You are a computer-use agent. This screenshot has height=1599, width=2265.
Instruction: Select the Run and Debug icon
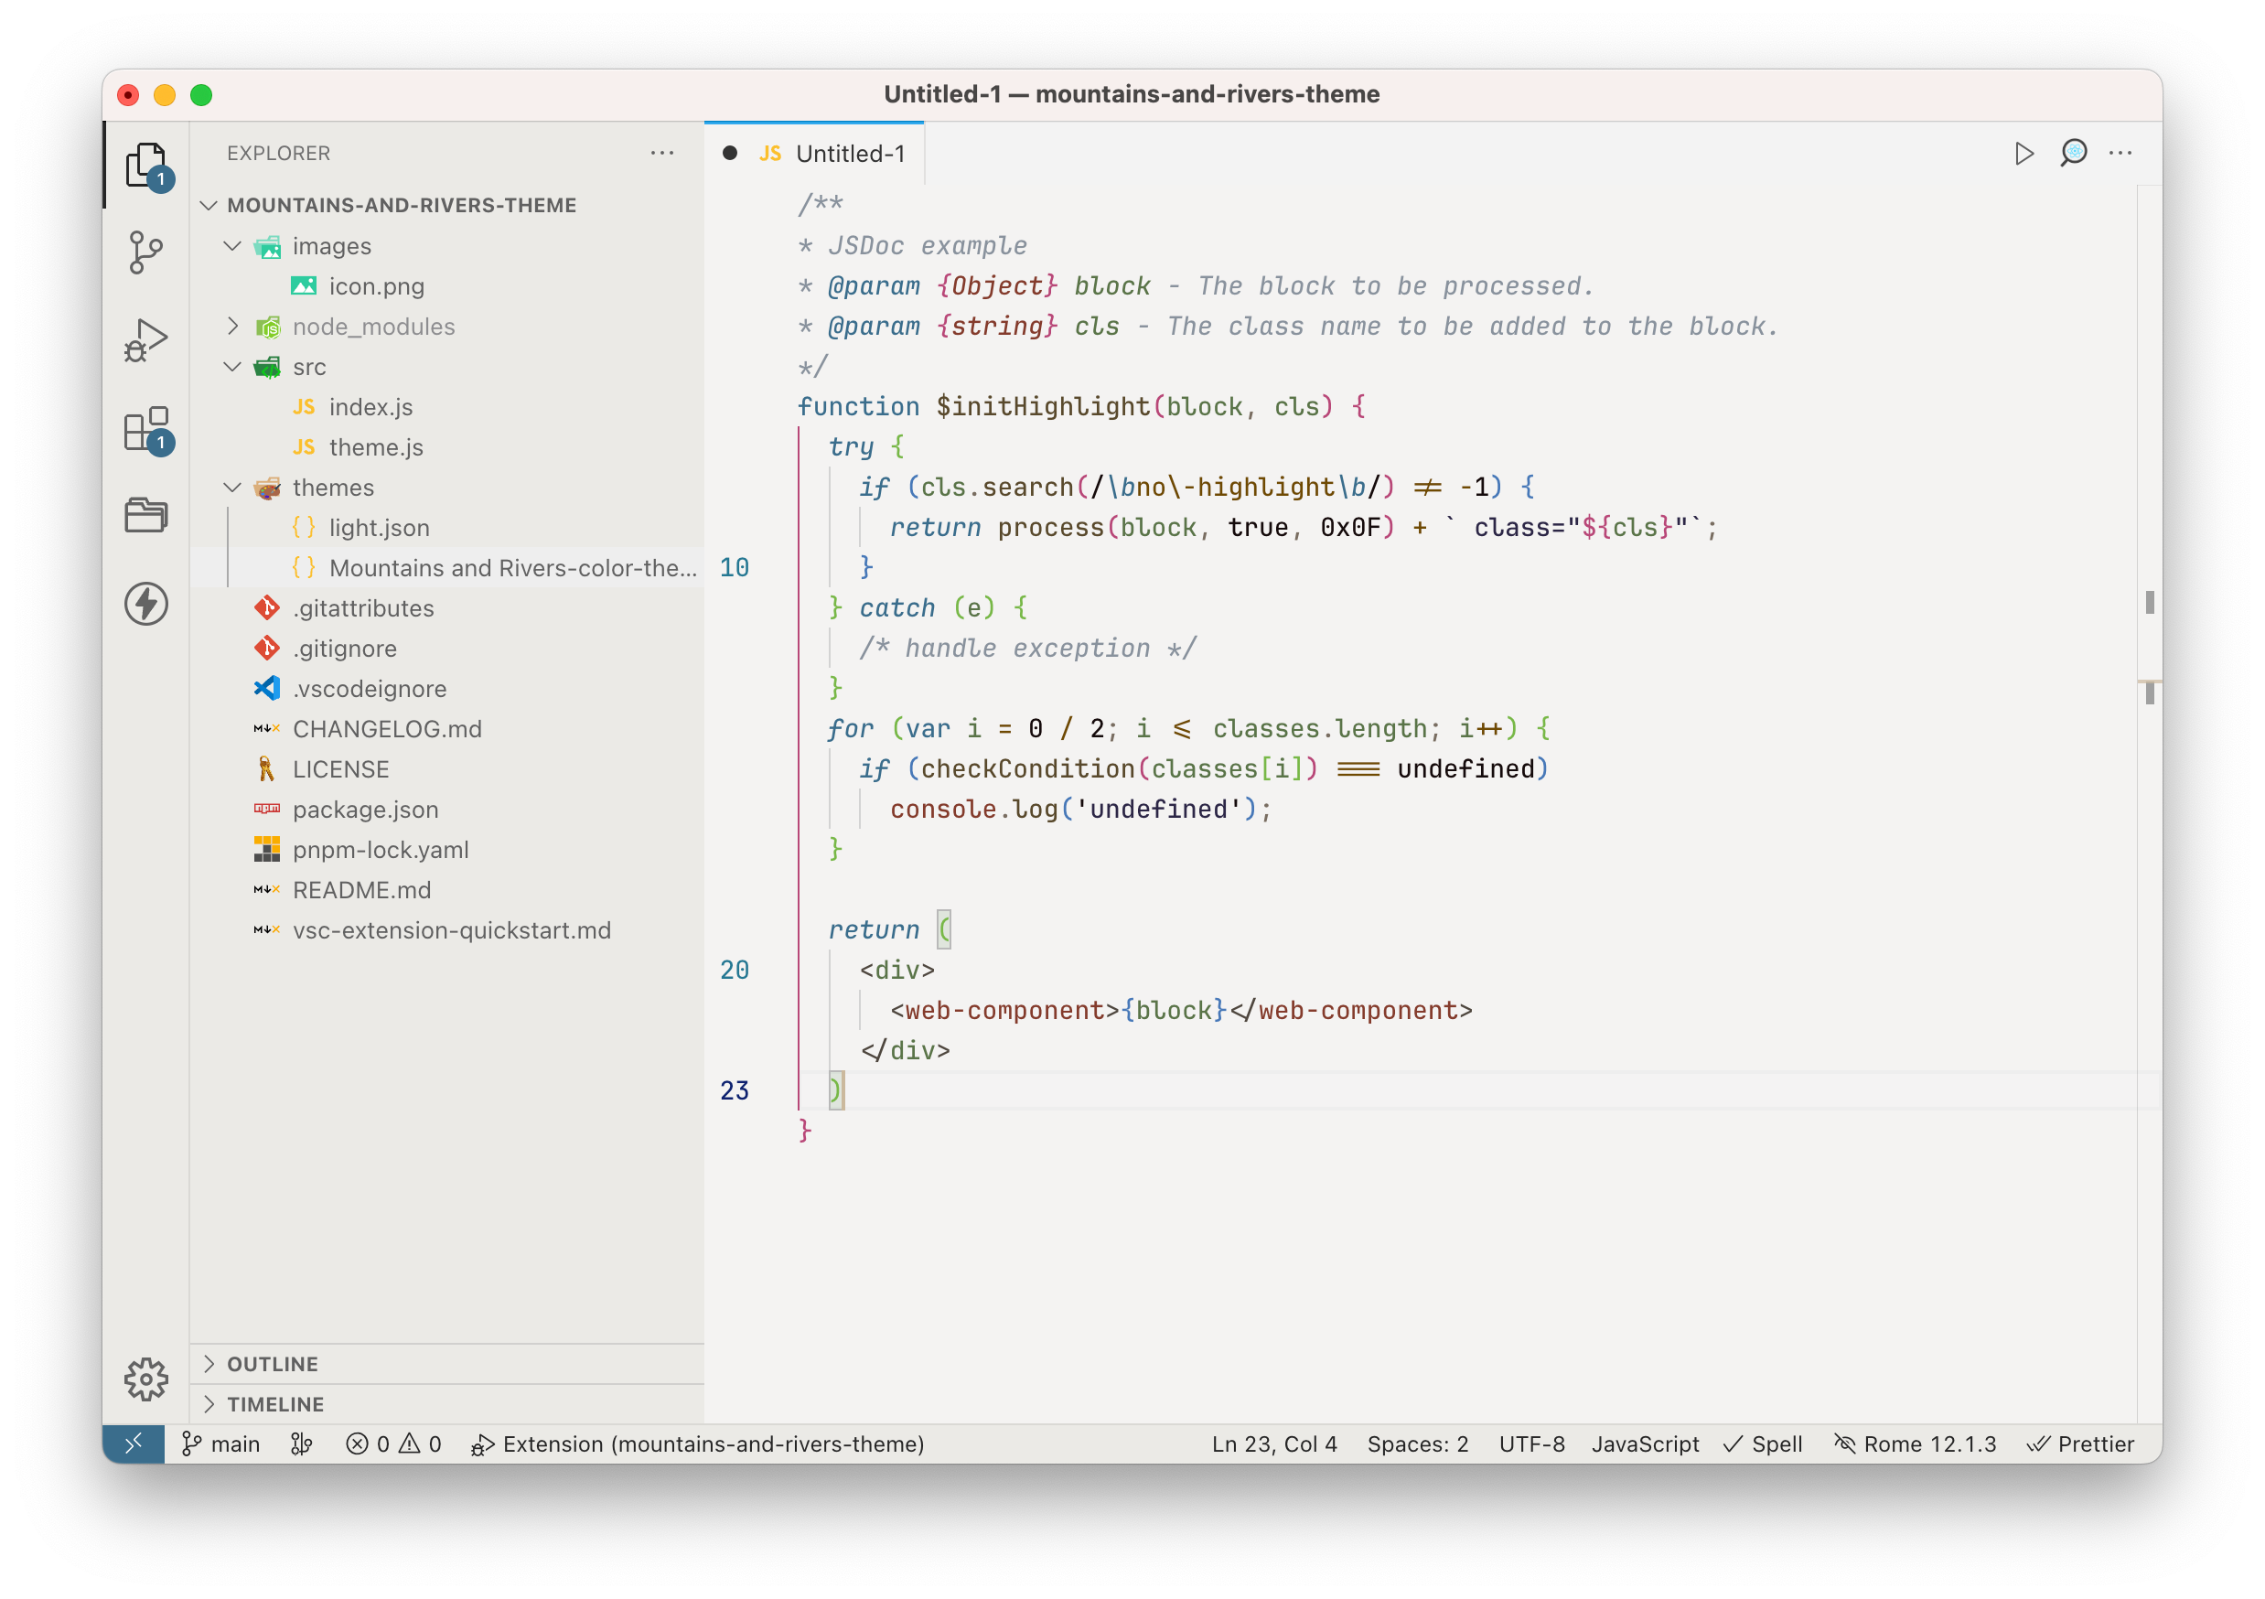pos(146,338)
